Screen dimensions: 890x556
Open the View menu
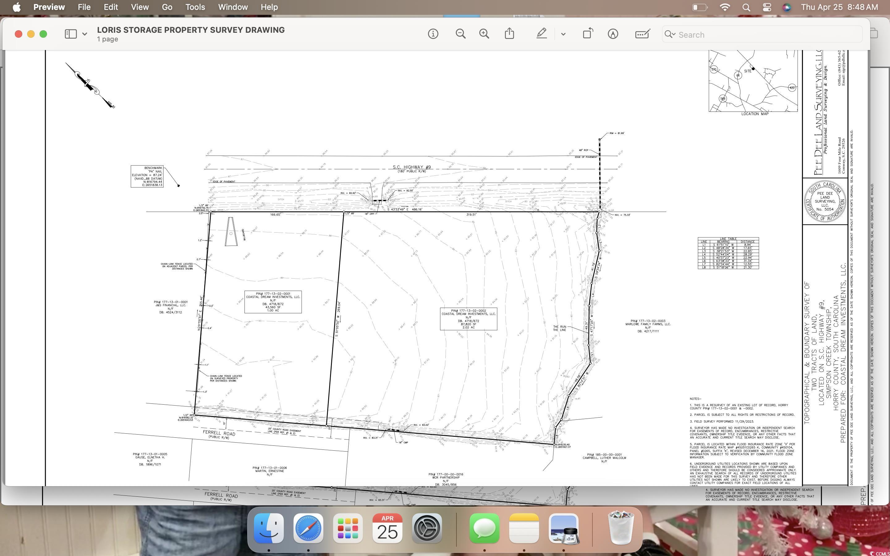pos(140,7)
